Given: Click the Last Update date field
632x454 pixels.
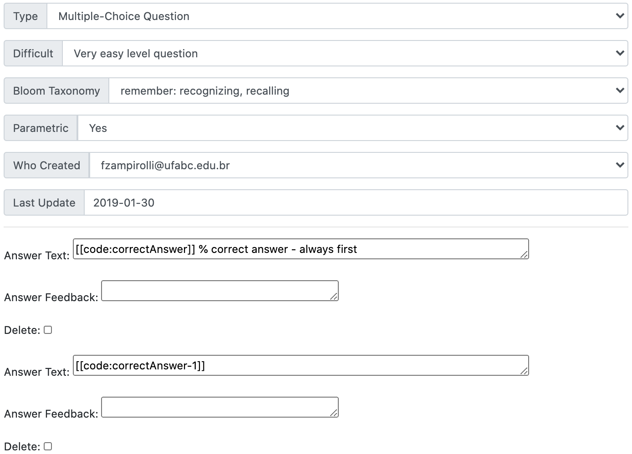Looking at the screenshot, I should 356,203.
